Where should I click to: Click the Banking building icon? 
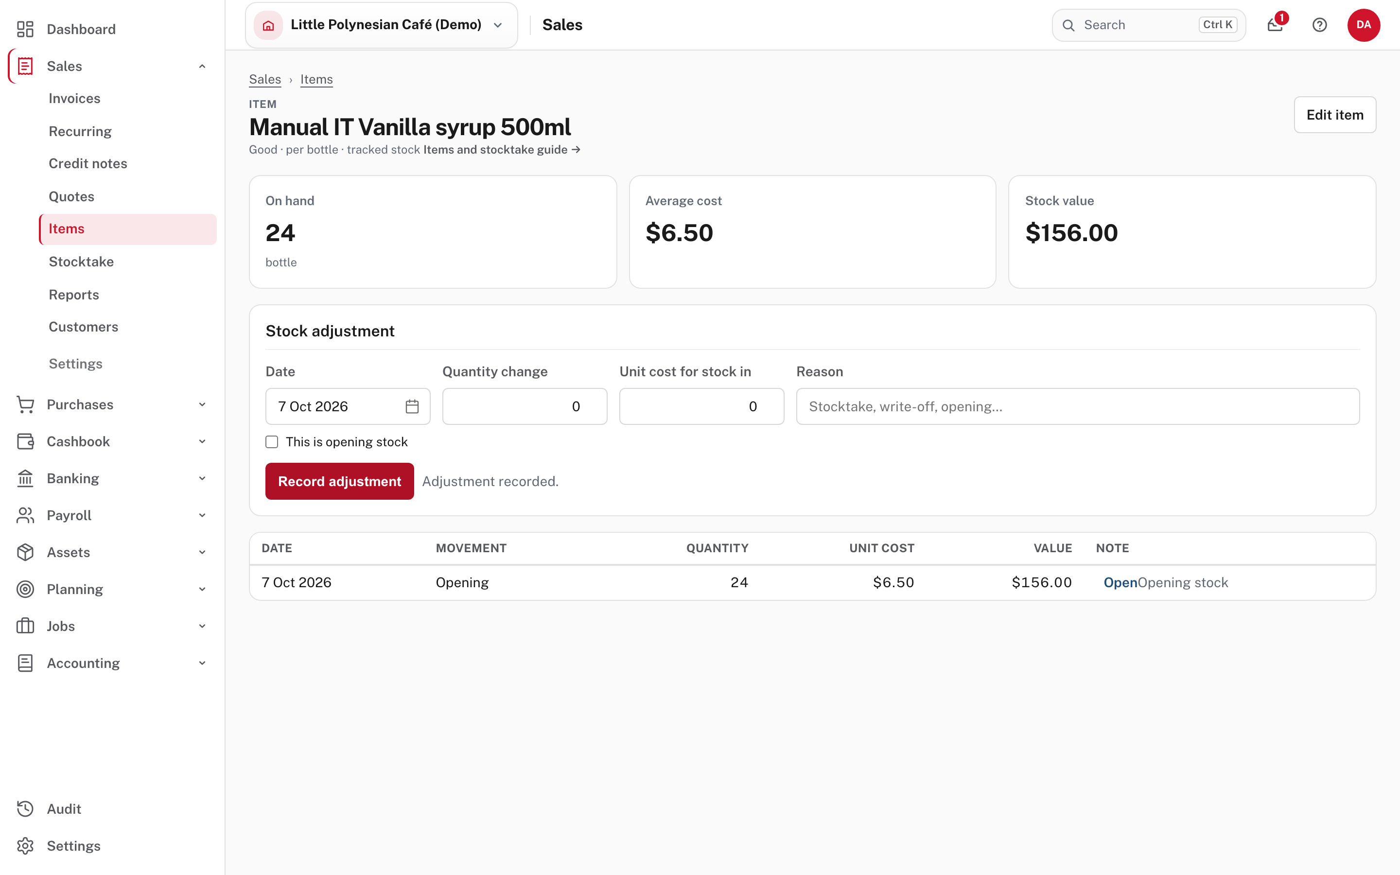[x=25, y=479]
